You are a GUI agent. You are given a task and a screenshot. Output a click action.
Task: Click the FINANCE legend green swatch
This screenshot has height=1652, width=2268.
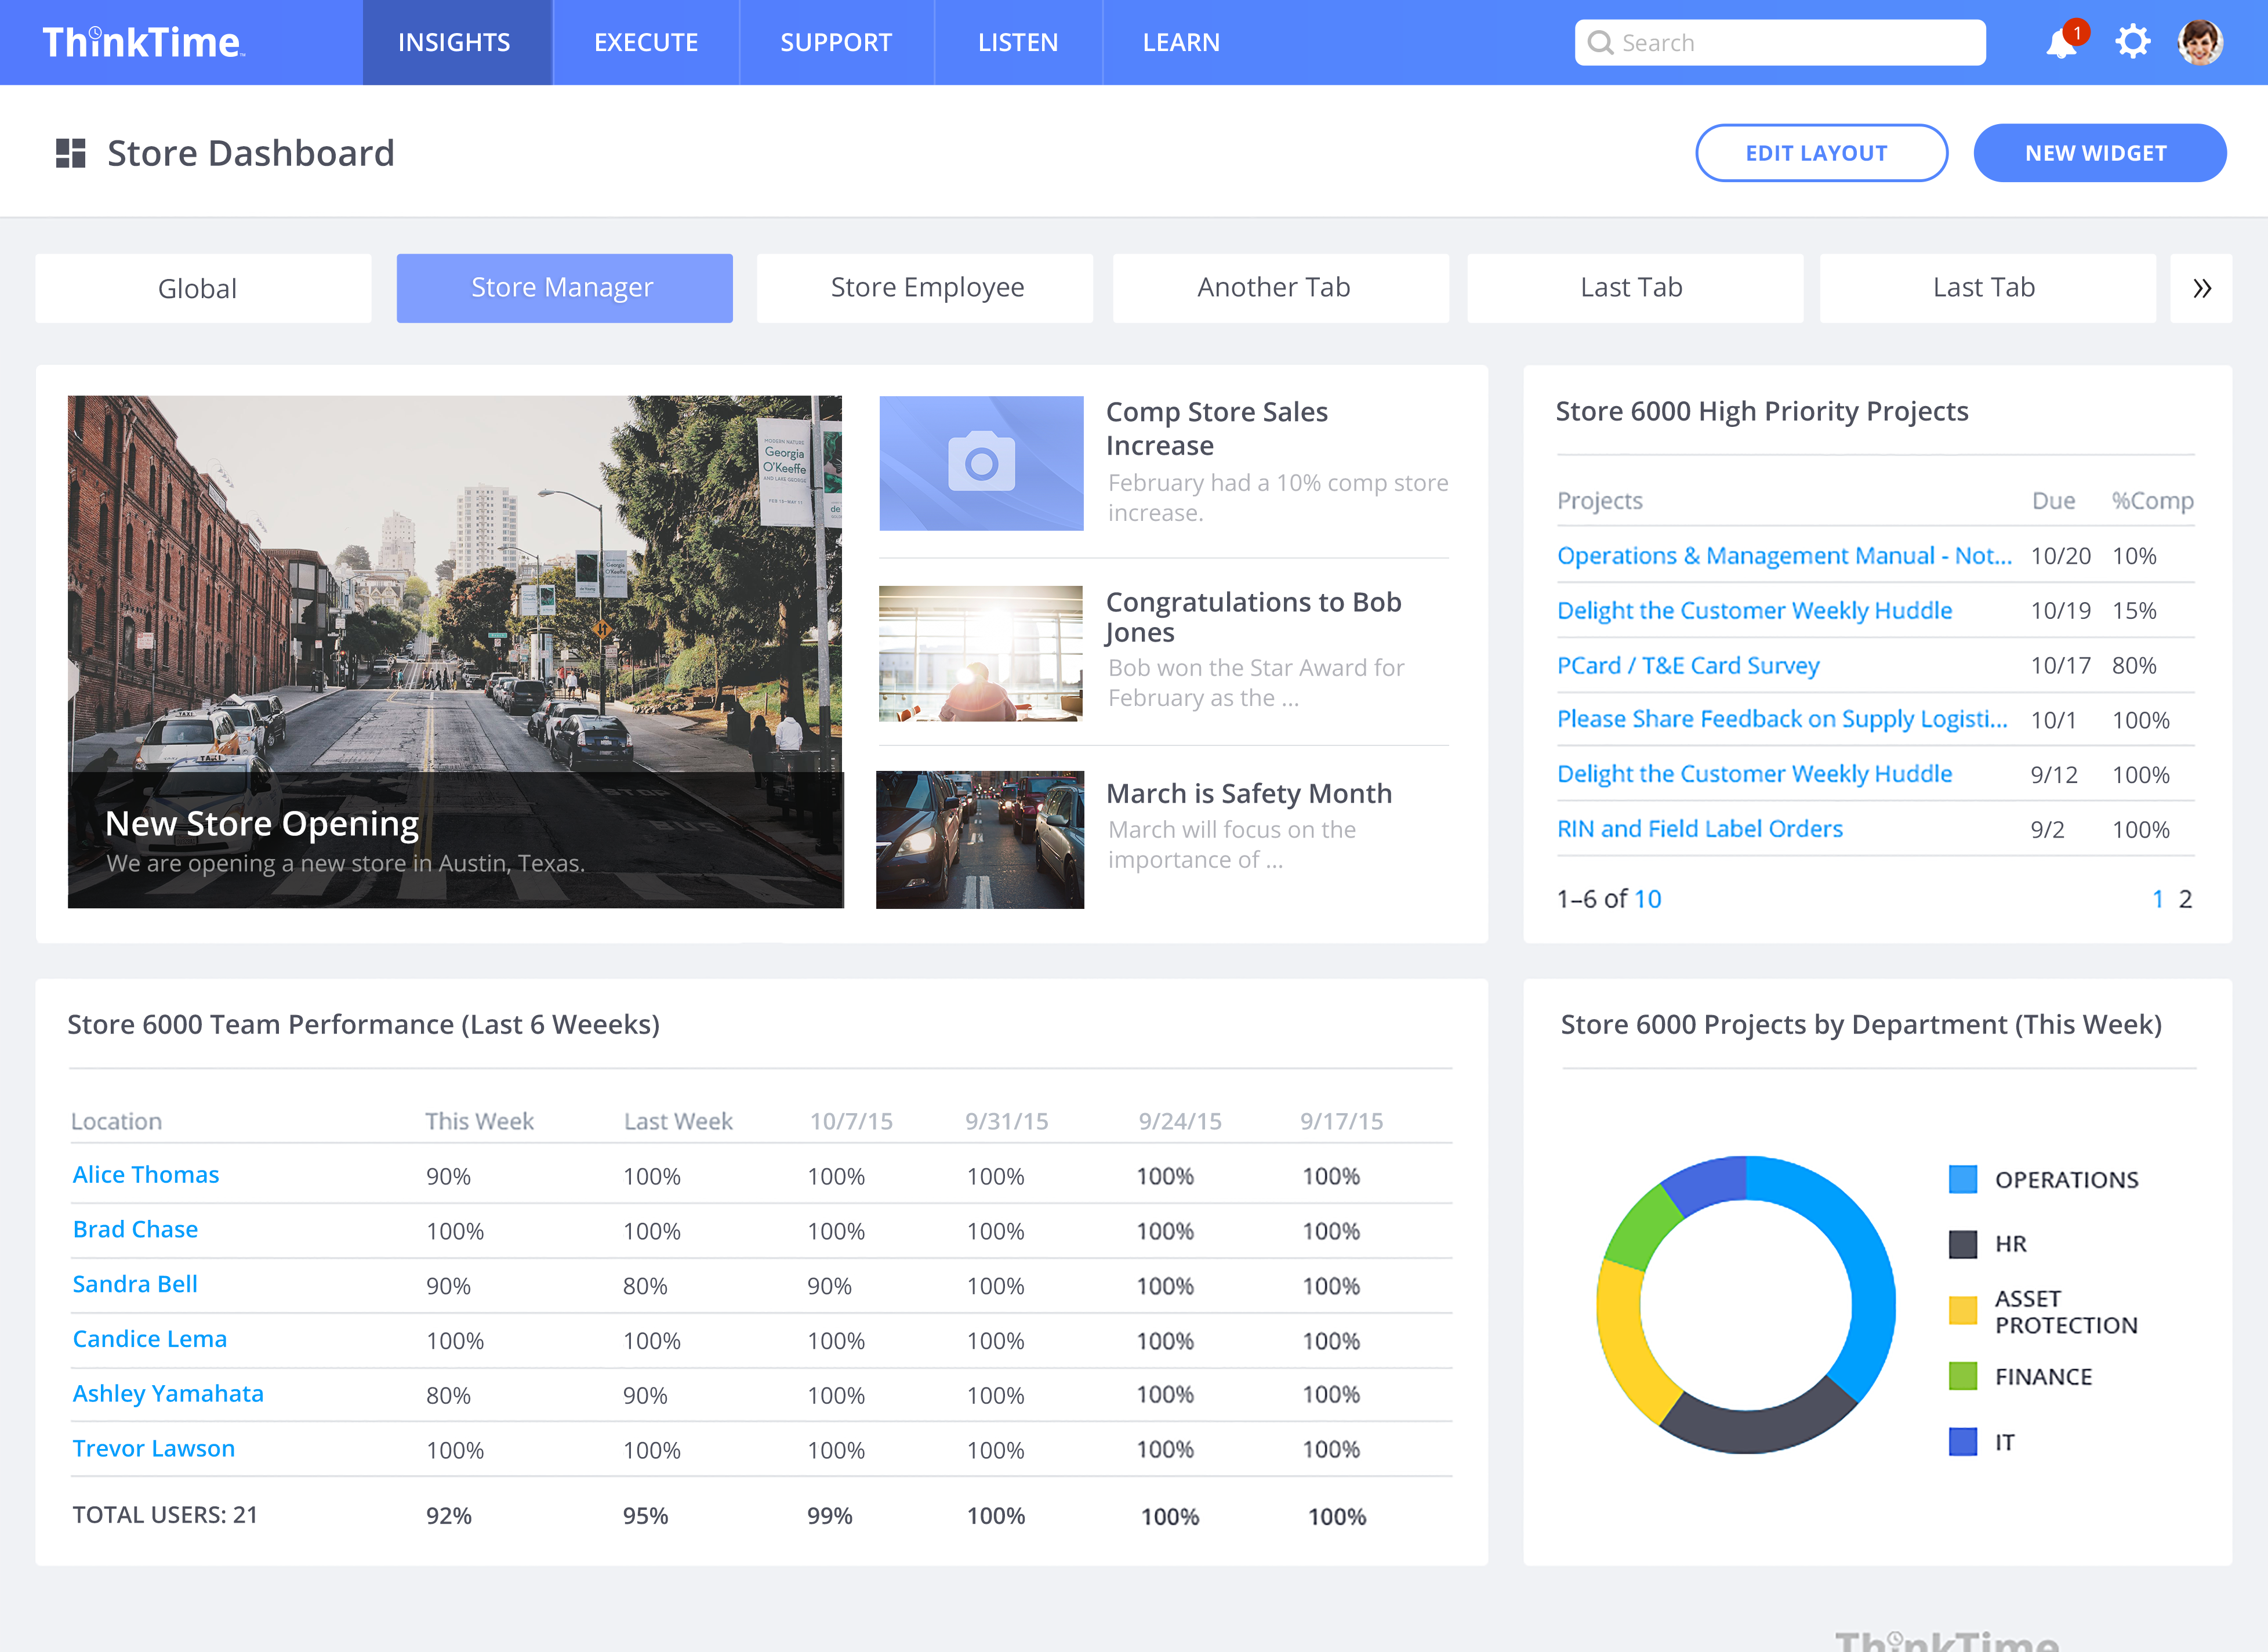point(1962,1376)
